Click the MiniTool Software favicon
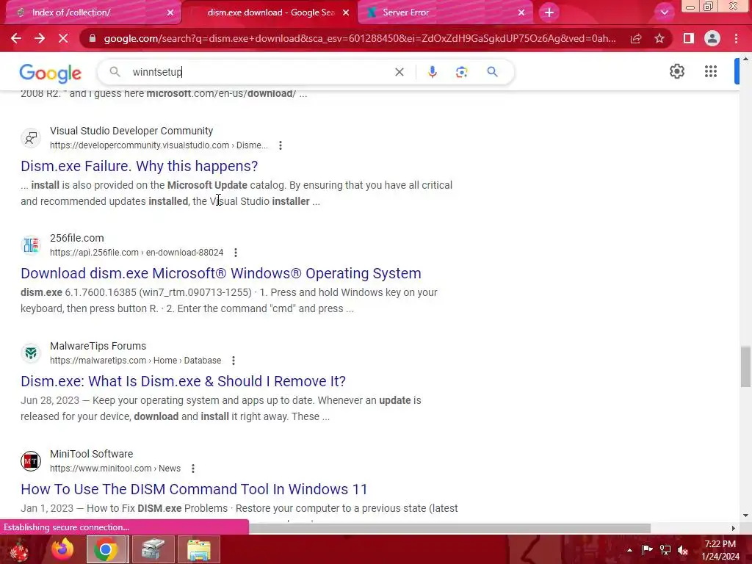752x564 pixels. (x=31, y=461)
